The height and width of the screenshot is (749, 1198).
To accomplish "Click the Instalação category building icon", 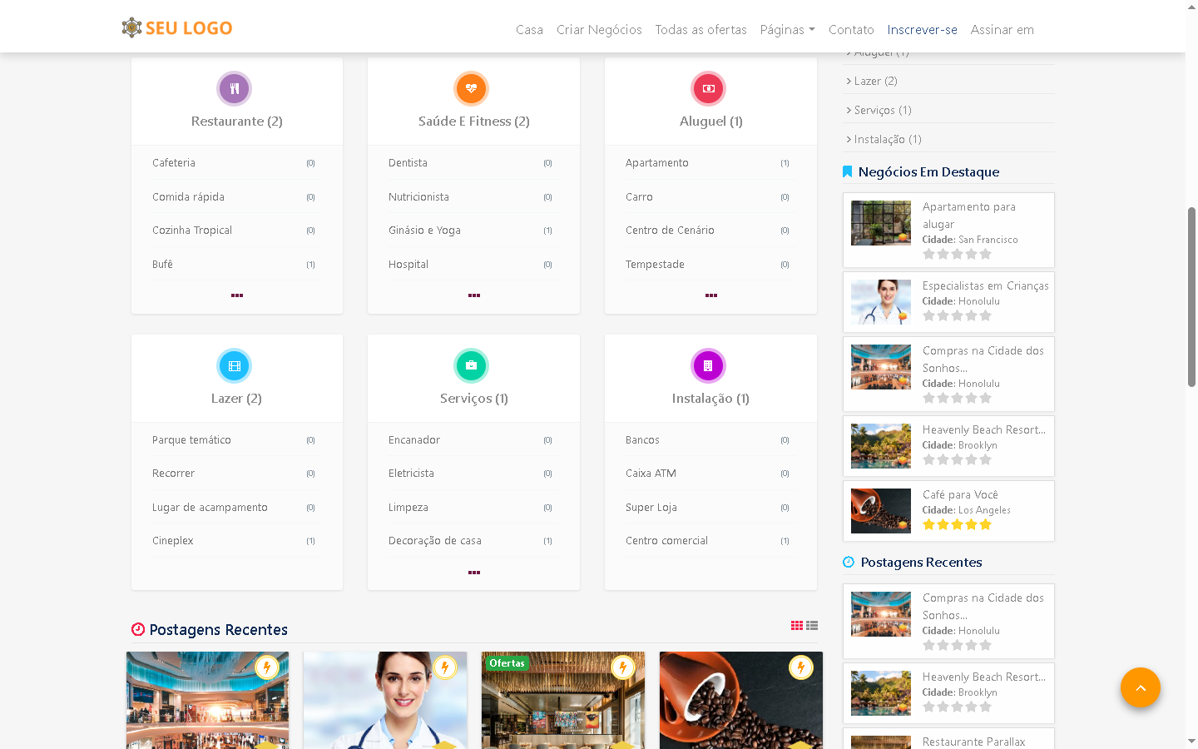I will coord(708,365).
